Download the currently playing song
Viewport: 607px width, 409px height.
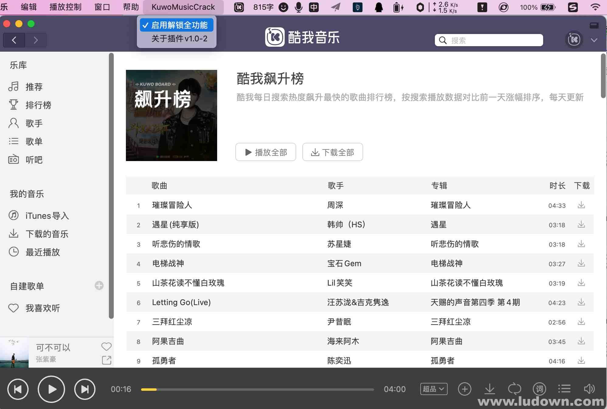coord(490,389)
